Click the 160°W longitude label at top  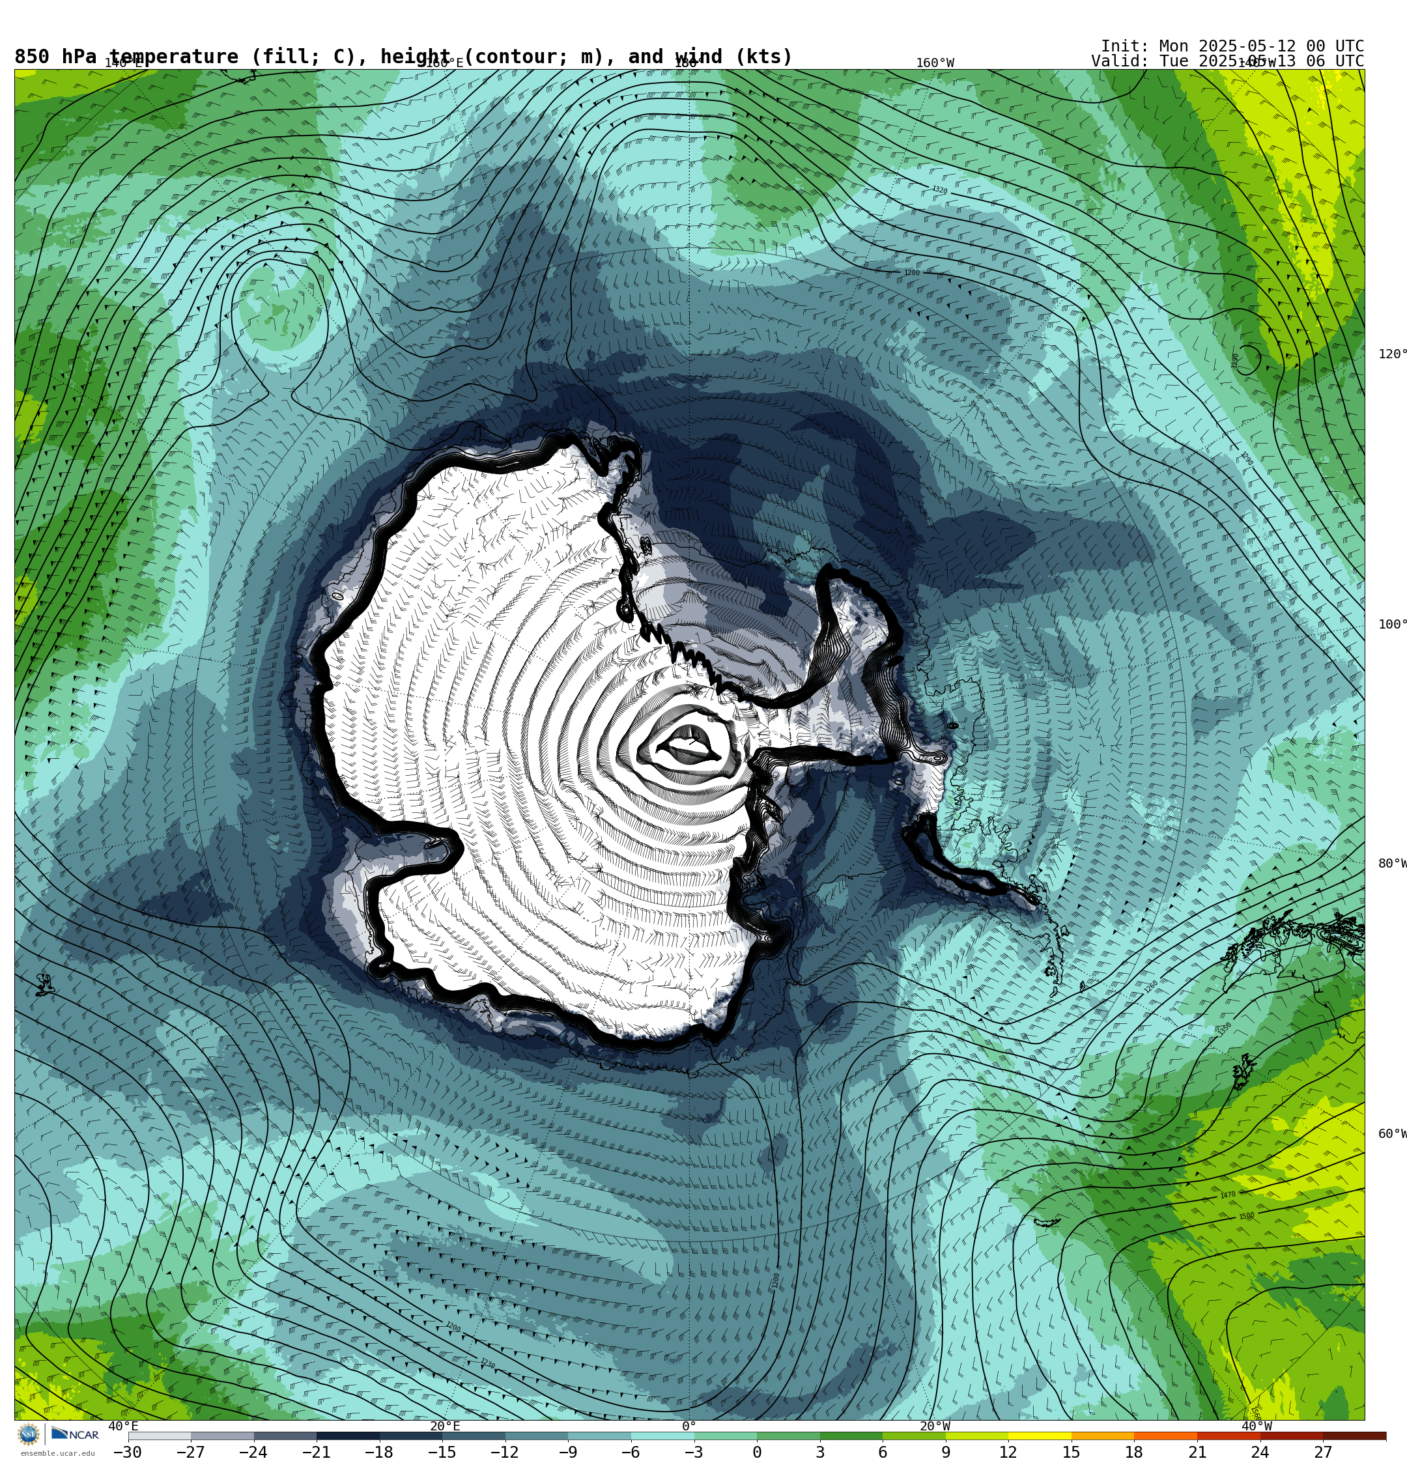pyautogui.click(x=935, y=63)
